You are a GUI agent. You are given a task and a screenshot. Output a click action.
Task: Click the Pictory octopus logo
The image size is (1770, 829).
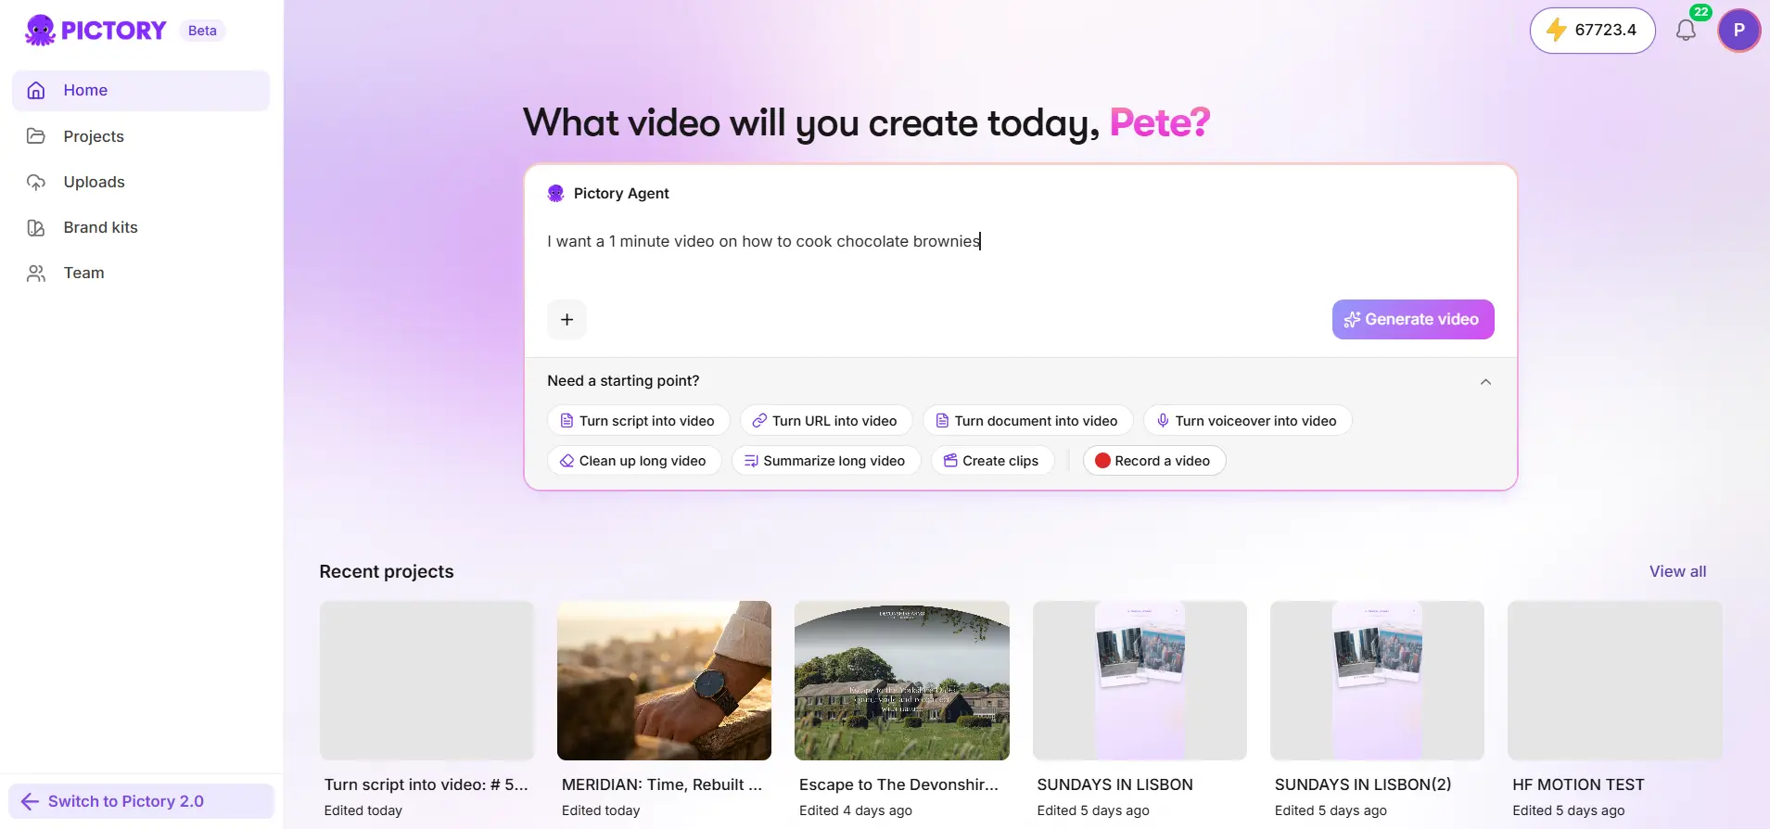pyautogui.click(x=40, y=31)
